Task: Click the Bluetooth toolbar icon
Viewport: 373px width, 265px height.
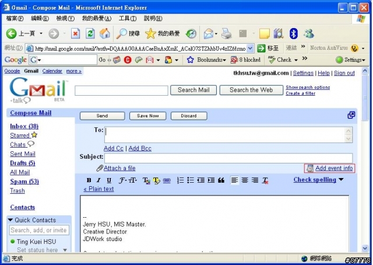Action: [x=294, y=34]
